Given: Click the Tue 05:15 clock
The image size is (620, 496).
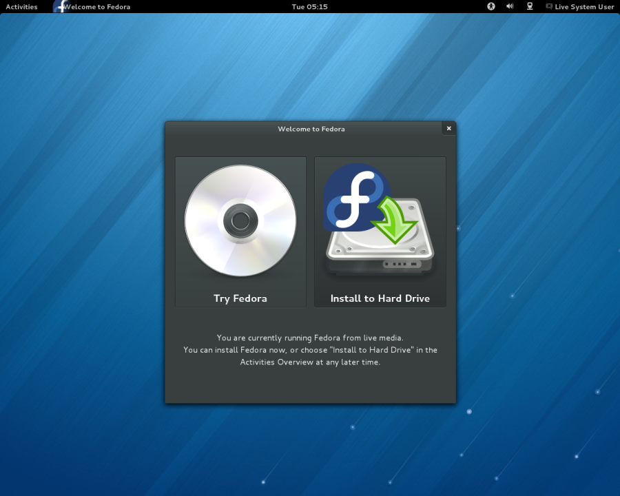Looking at the screenshot, I should 309,7.
